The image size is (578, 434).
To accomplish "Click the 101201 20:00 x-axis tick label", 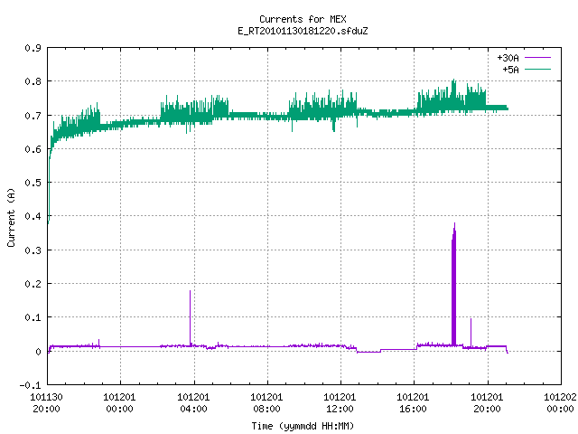I will pos(487,403).
